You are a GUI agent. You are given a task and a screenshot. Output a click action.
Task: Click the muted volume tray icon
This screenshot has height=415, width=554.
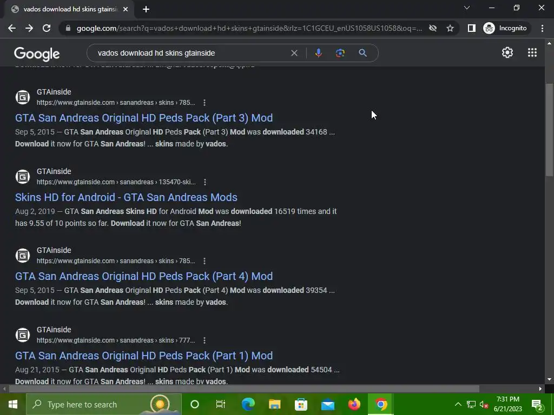click(484, 404)
